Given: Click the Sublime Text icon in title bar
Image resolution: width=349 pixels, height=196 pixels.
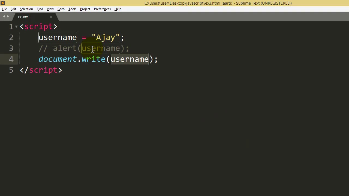Looking at the screenshot, I should [3, 3].
